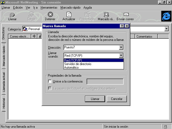Image resolution: width=172 pixels, height=129 pixels.
Task: Click the Colgar hang-up toolbar icon
Action: click(31, 14)
